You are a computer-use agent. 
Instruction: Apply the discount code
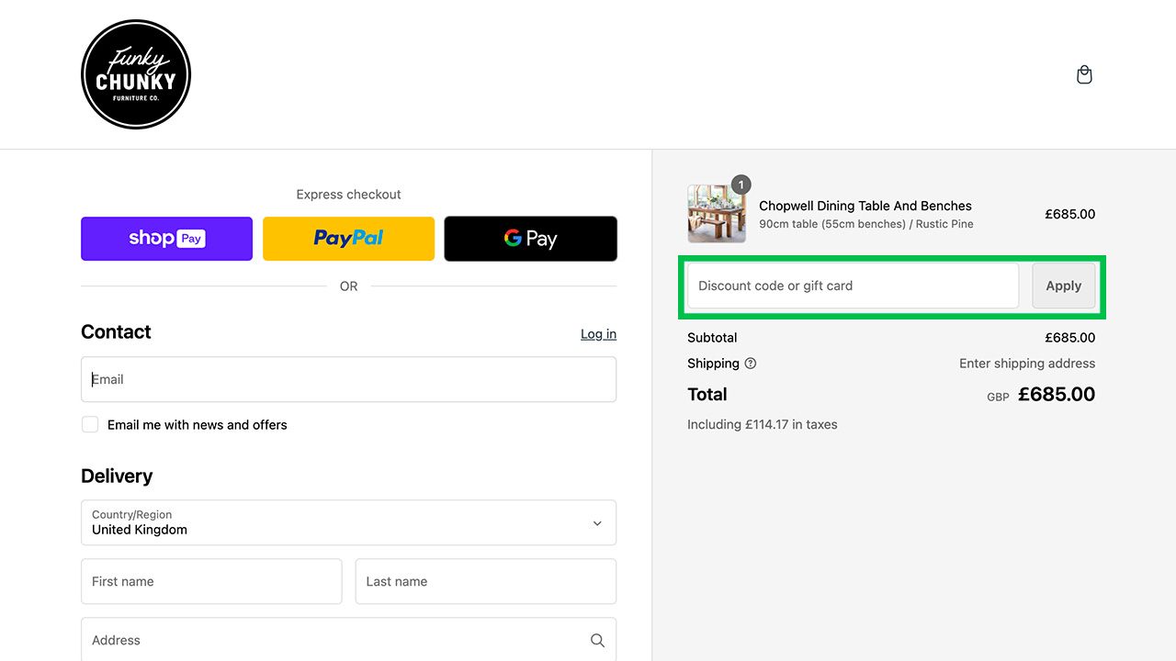click(1064, 286)
